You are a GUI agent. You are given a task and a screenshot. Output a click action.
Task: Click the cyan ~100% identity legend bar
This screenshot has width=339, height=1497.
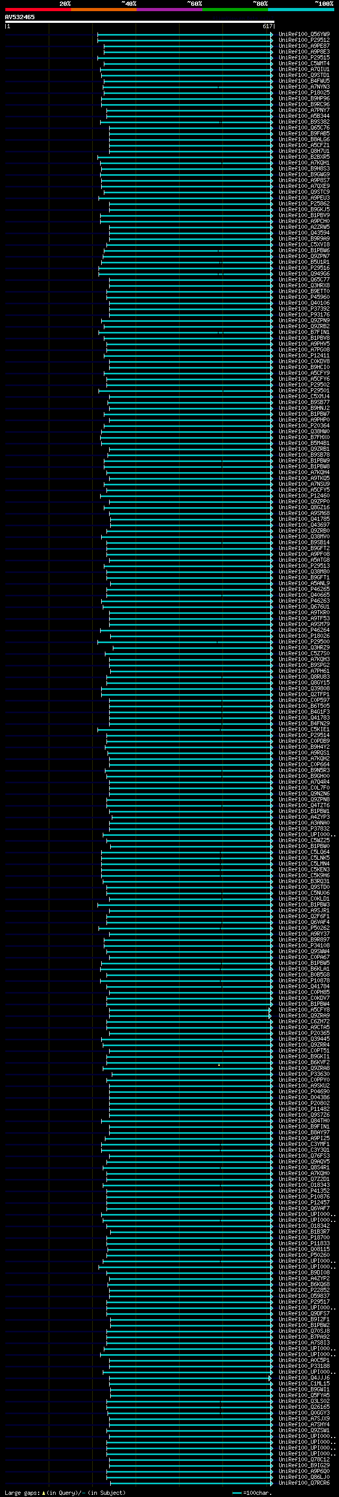tap(301, 10)
